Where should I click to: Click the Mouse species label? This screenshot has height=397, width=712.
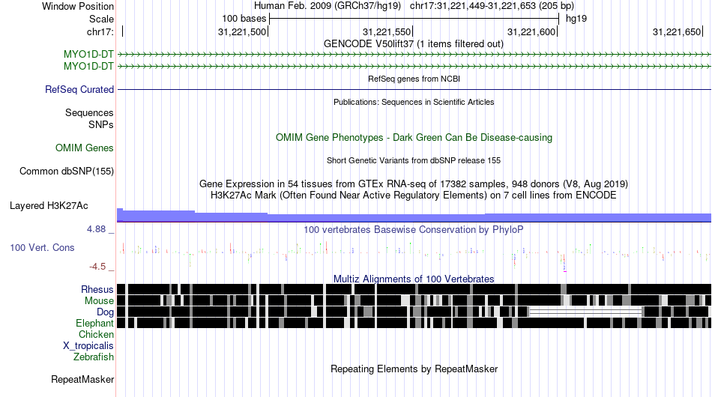tap(99, 301)
